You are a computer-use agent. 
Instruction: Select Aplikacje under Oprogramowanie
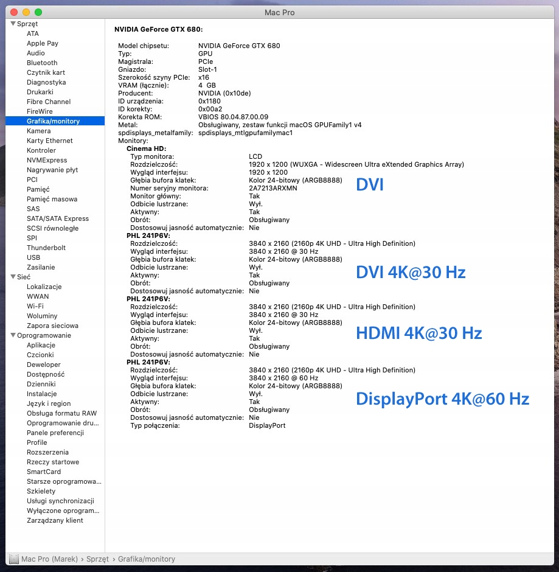(x=41, y=345)
